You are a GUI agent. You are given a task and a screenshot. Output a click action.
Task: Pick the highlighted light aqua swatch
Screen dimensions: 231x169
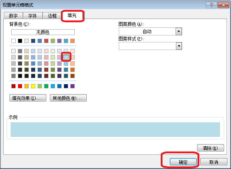(66, 57)
